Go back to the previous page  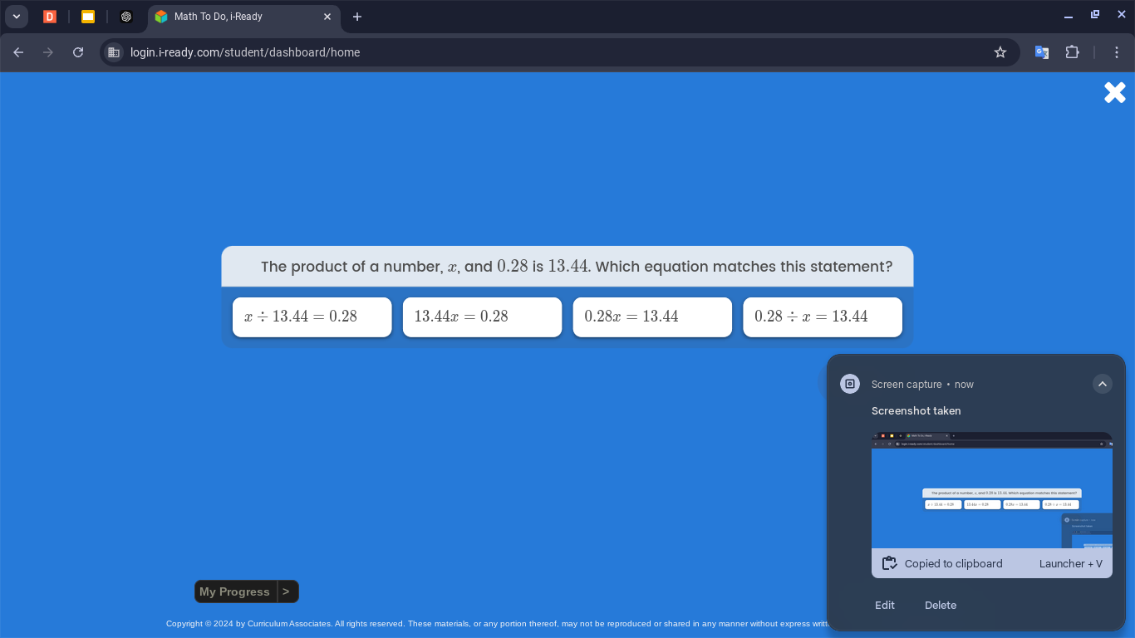pos(18,52)
